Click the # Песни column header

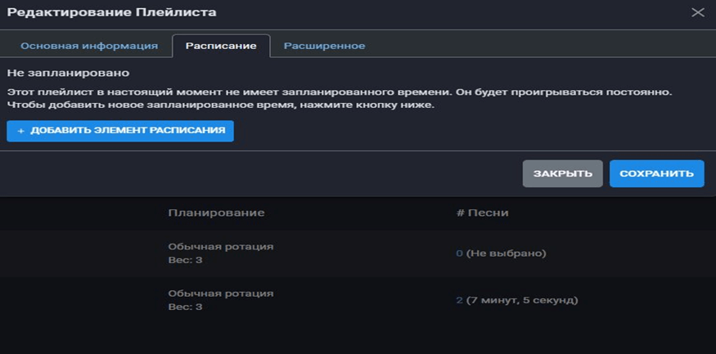click(482, 213)
